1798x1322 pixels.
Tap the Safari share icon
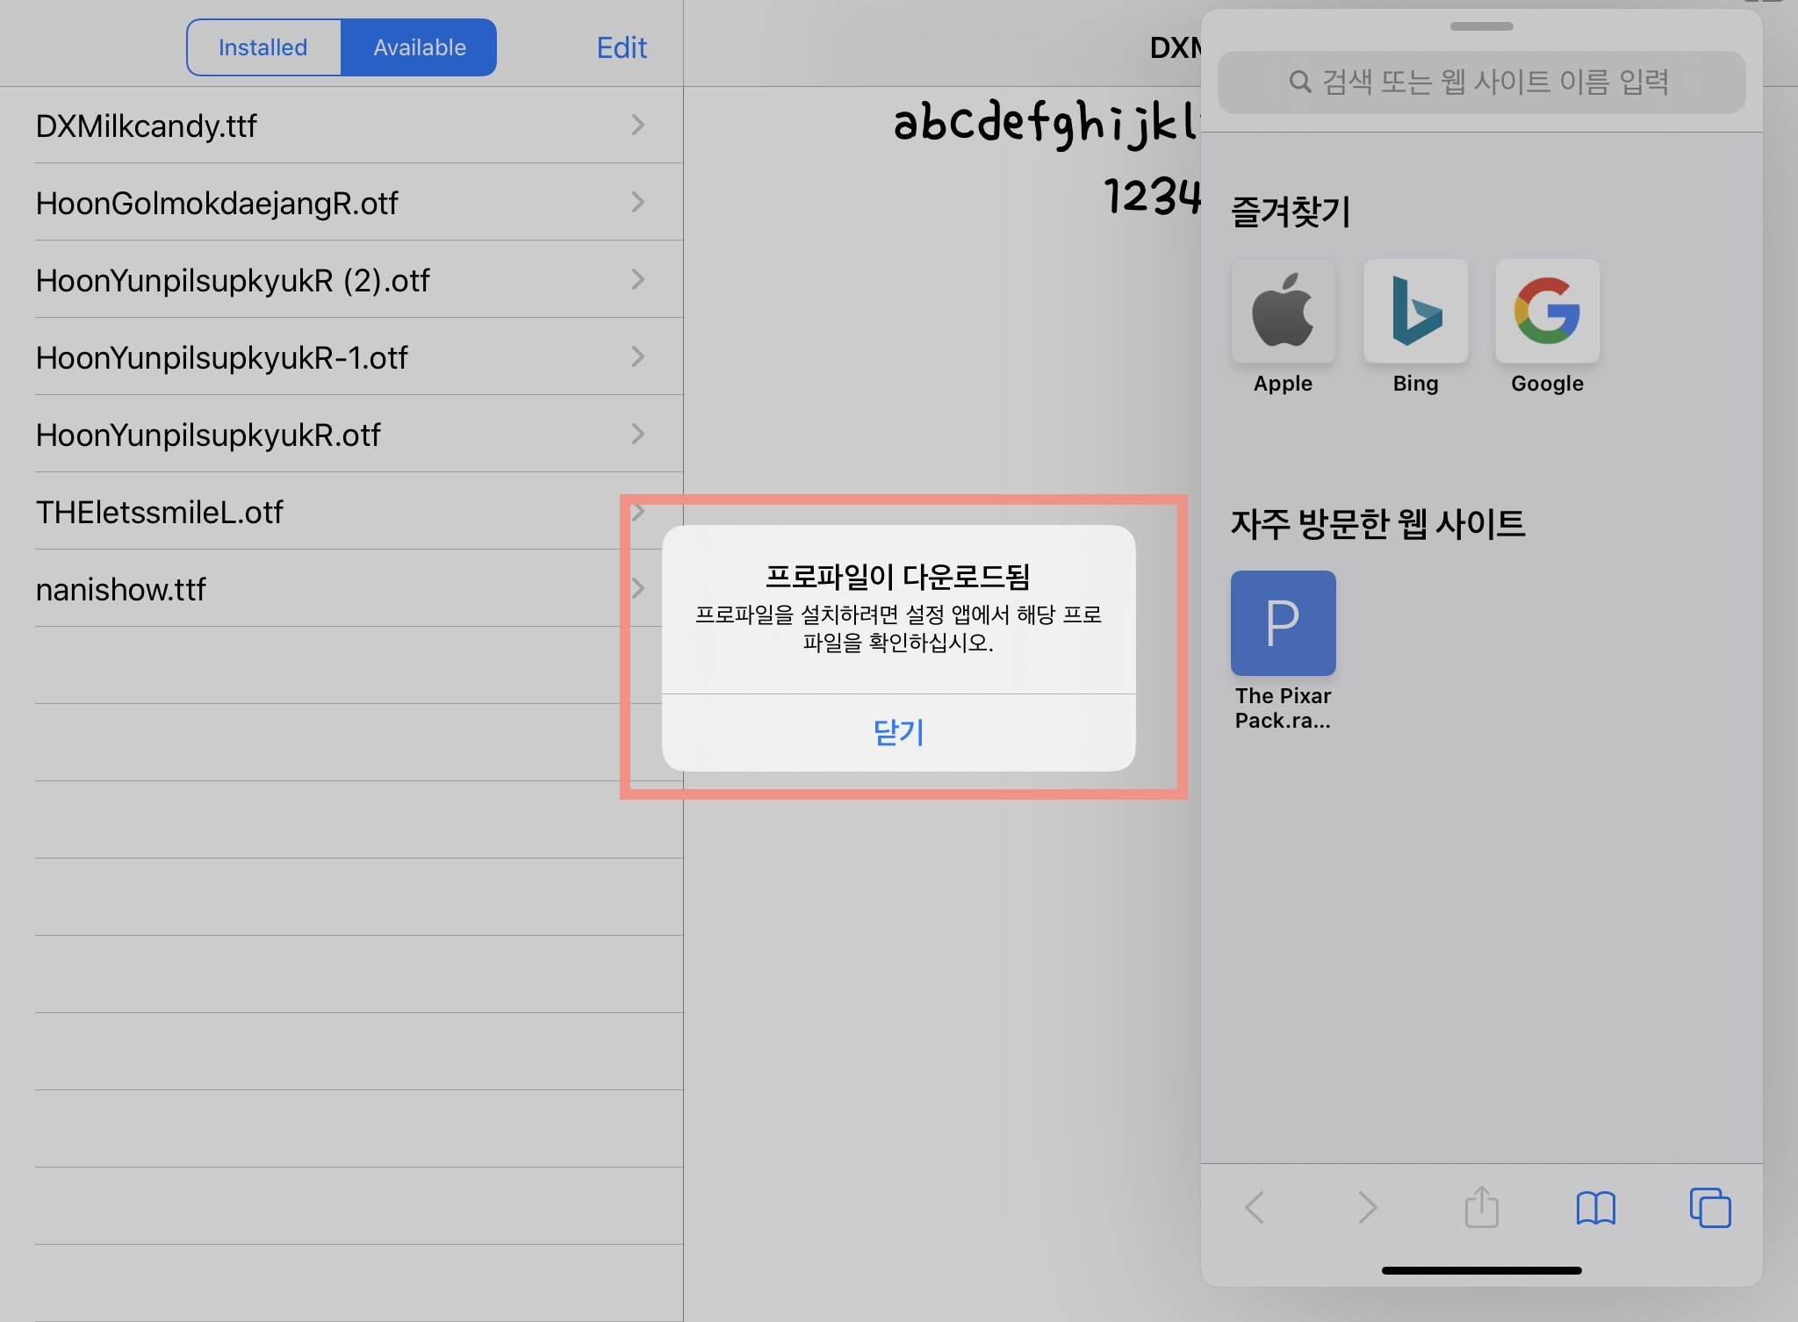point(1481,1207)
